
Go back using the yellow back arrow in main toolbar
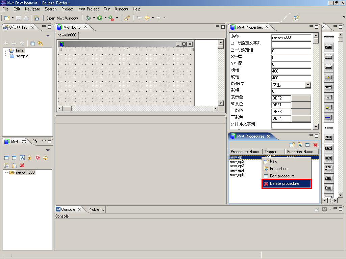point(147,18)
